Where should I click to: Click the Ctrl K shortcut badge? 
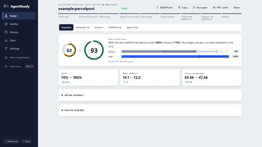click(x=29, y=66)
